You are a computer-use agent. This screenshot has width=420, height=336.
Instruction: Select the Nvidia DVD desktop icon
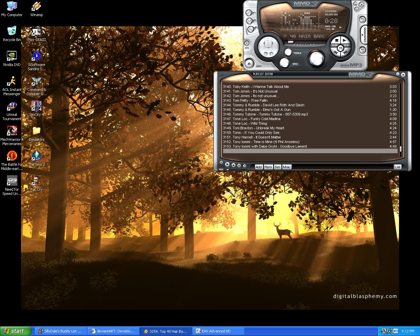pyautogui.click(x=12, y=59)
